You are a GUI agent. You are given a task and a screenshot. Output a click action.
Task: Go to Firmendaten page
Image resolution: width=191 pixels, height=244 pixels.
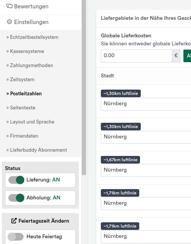22,136
